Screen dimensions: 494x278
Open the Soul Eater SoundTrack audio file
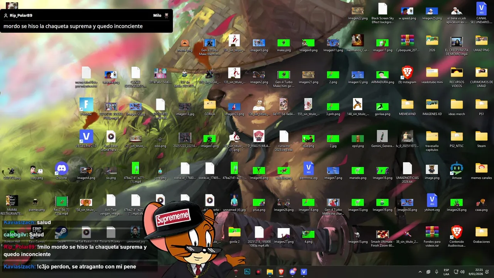coord(111,141)
